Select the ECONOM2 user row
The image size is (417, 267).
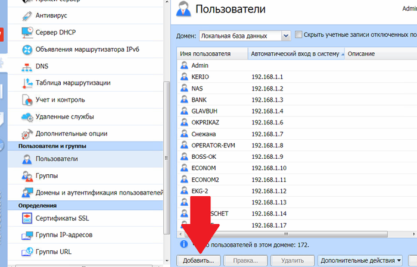[x=297, y=180]
